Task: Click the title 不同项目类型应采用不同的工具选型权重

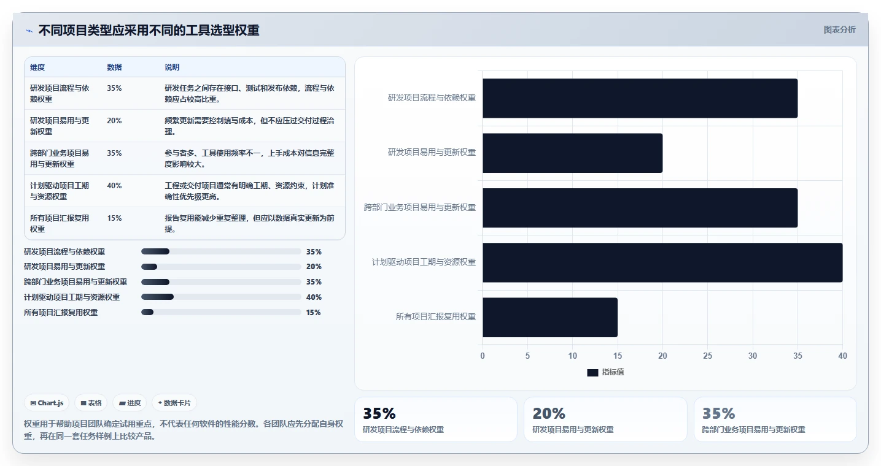Action: click(149, 30)
